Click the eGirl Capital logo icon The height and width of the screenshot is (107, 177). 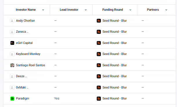click(12, 43)
